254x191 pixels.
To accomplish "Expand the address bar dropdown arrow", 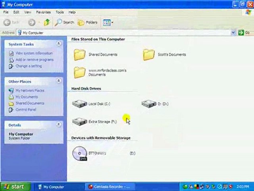I will pyautogui.click(x=233, y=33).
